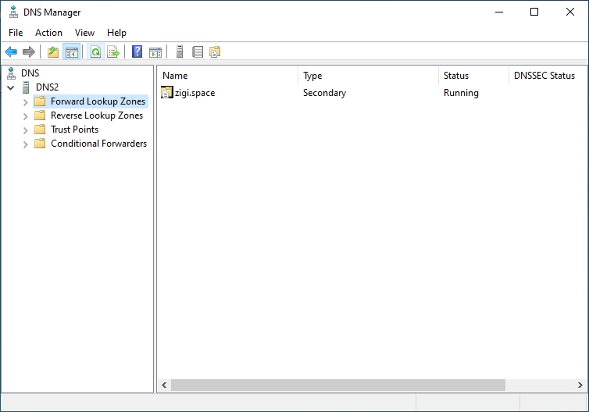Select the zigi.space zone name
589x412 pixels.
click(195, 93)
